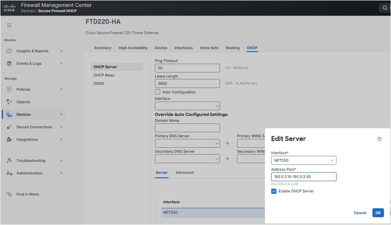Select DHCP Relay in side list
This screenshot has width=391, height=225.
coord(104,75)
